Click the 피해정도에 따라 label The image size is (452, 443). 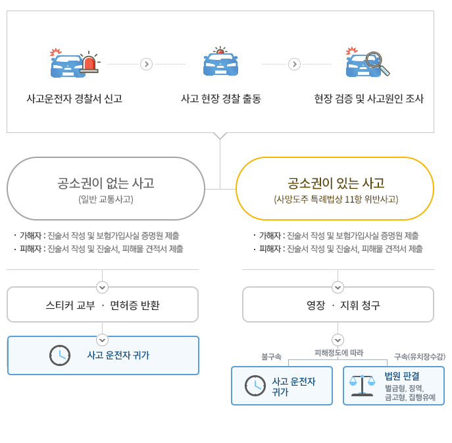339,352
